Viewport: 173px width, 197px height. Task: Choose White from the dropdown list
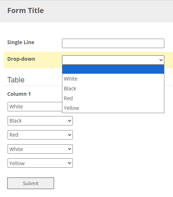(113, 79)
